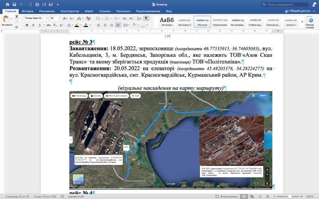This screenshot has height=199, width=319.
Task: Copy the selection with the copy icon
Action: click(17, 22)
